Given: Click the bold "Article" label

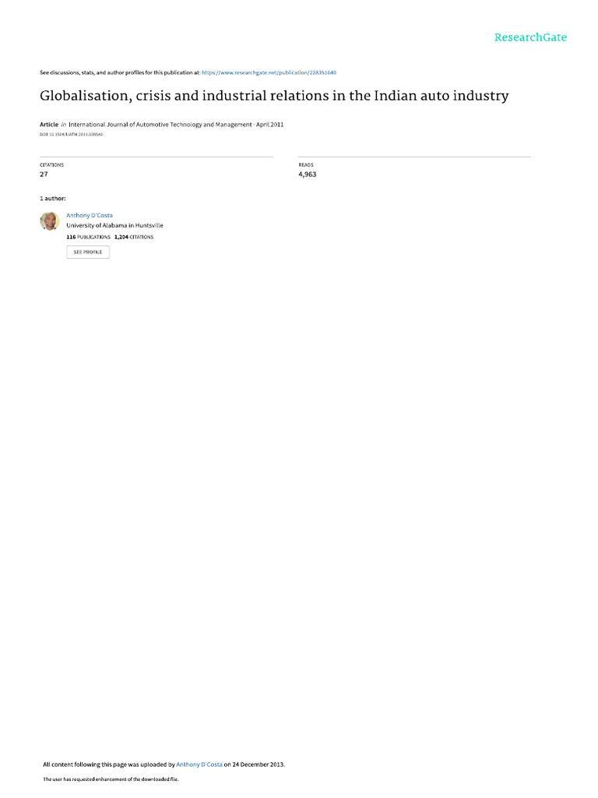Looking at the screenshot, I should coord(49,124).
